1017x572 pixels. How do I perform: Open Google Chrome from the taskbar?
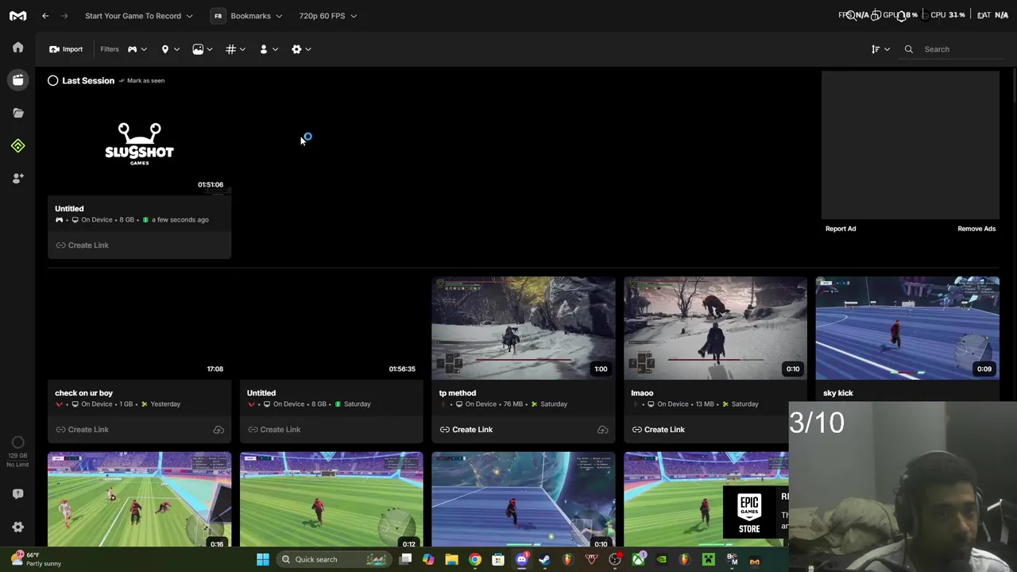click(x=474, y=559)
